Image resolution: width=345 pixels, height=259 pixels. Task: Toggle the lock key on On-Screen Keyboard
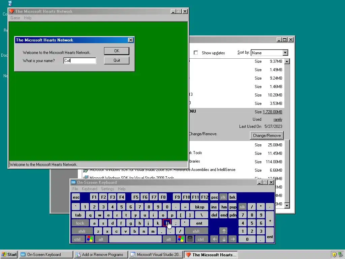[x=80, y=223]
